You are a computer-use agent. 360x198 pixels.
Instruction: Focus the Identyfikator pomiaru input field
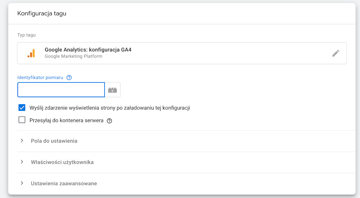pos(61,90)
